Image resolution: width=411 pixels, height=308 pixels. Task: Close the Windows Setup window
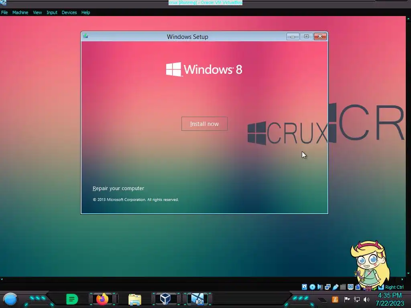click(320, 36)
